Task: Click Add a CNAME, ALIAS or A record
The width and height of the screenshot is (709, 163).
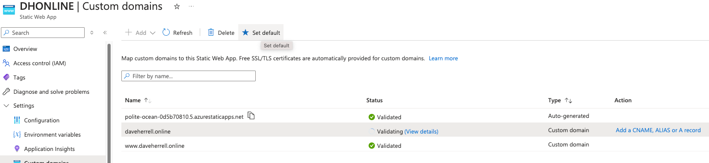Action: 658,130
